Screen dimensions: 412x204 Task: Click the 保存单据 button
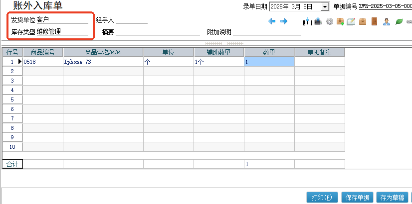(x=358, y=198)
